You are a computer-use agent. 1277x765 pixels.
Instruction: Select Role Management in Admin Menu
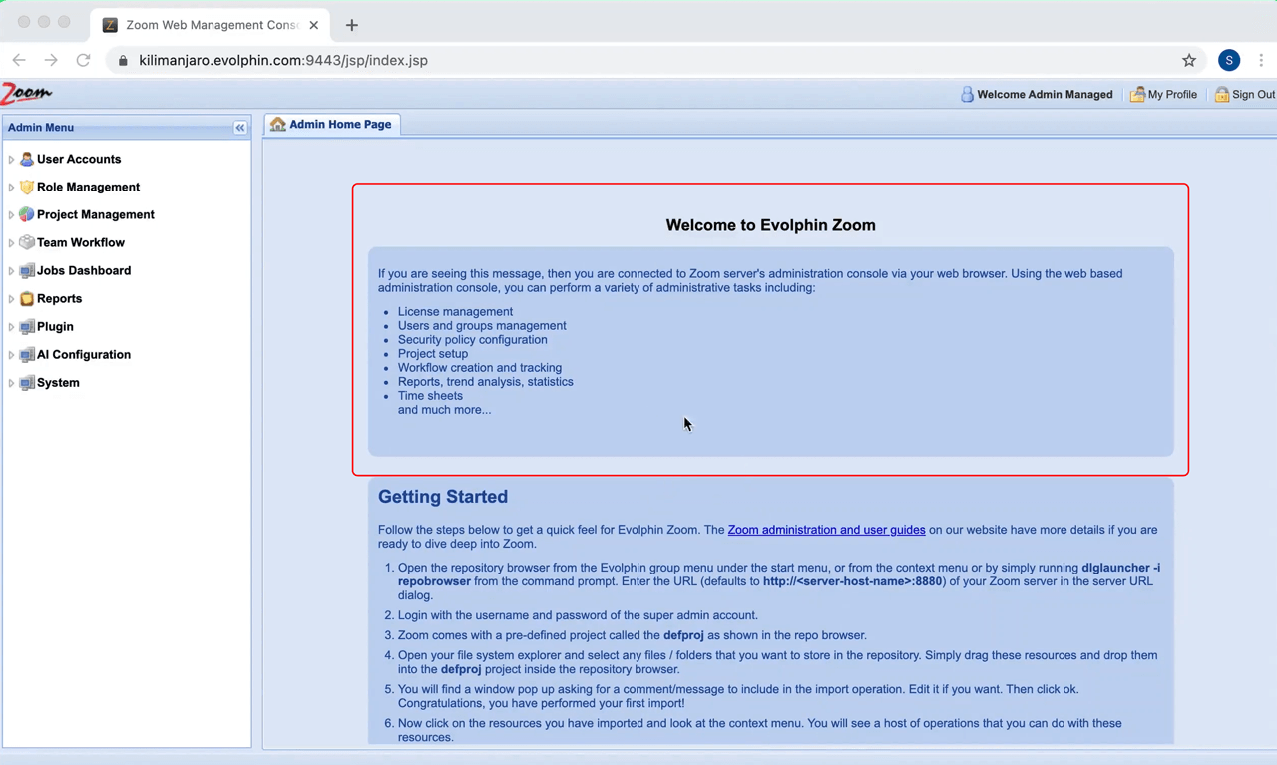pos(88,187)
